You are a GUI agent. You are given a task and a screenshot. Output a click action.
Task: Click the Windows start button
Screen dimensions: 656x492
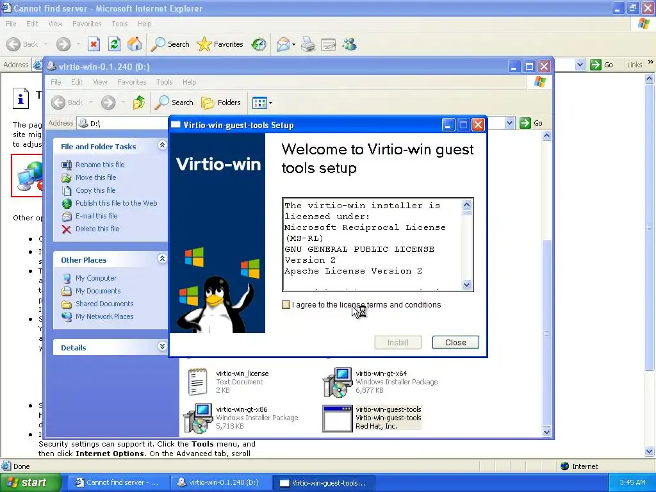(29, 482)
